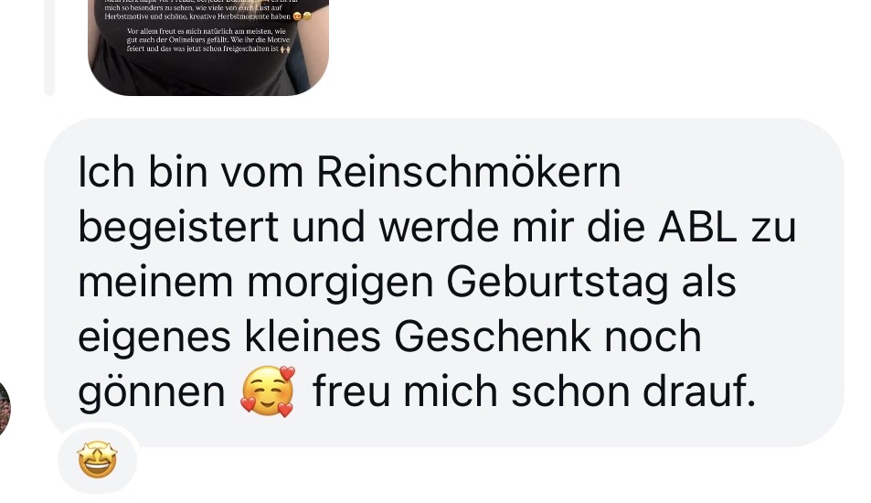Click 'Vor allem freut es mich' story paragraph
The height and width of the screenshot is (503, 871).
pos(208,40)
